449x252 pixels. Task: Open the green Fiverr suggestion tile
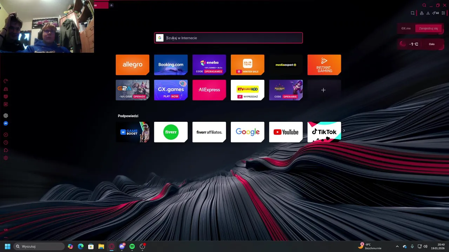(171, 132)
